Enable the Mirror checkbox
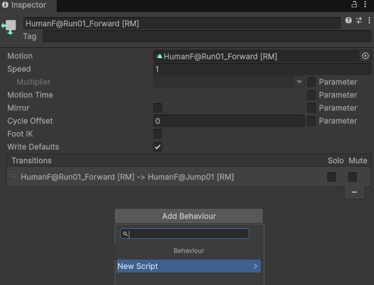The image size is (374, 285). tap(157, 108)
